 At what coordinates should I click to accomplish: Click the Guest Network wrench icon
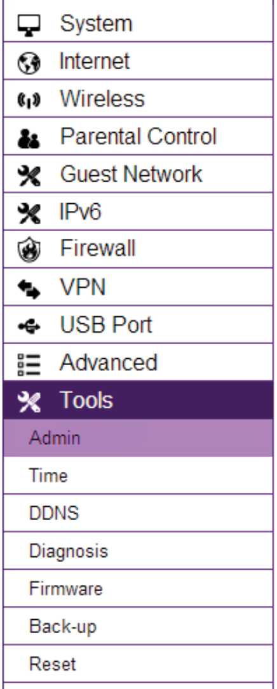tap(29, 175)
